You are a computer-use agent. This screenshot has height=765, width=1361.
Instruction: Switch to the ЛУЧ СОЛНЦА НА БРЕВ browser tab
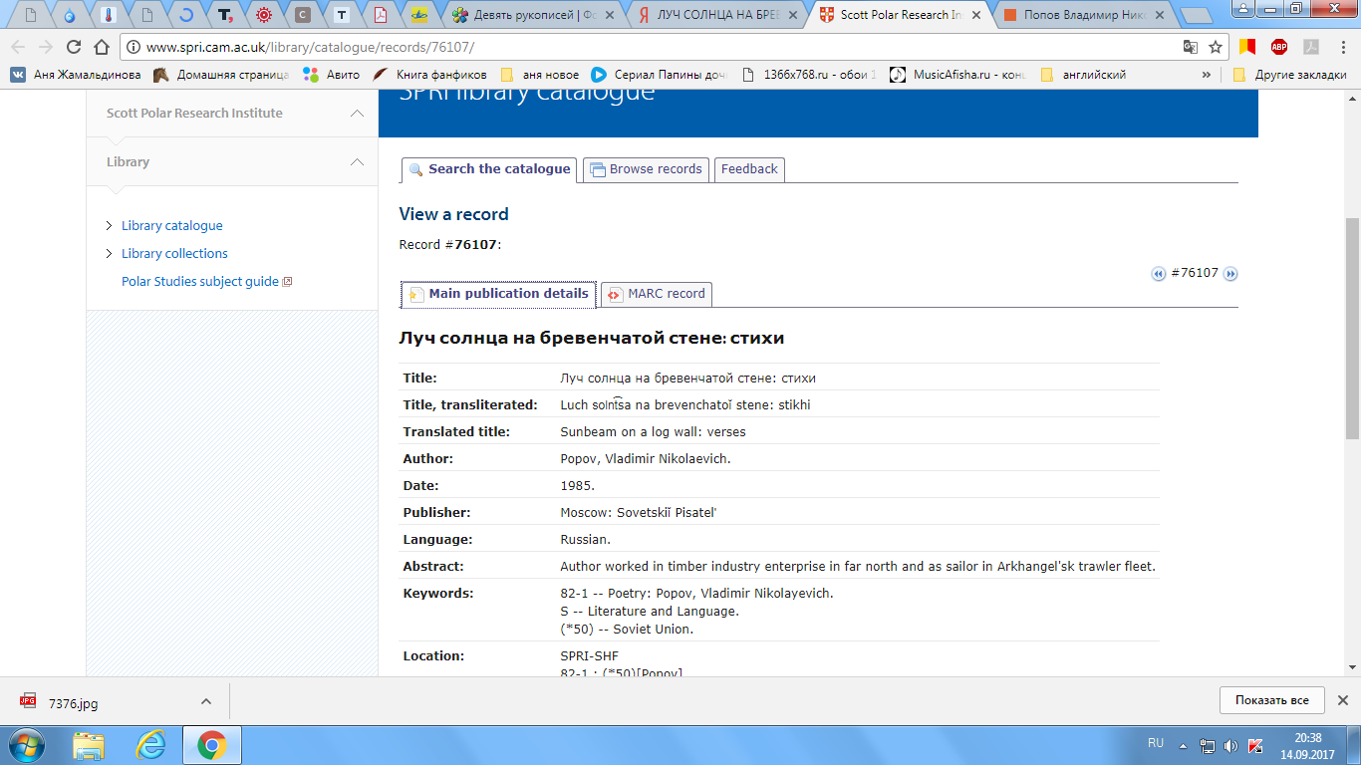click(x=719, y=15)
